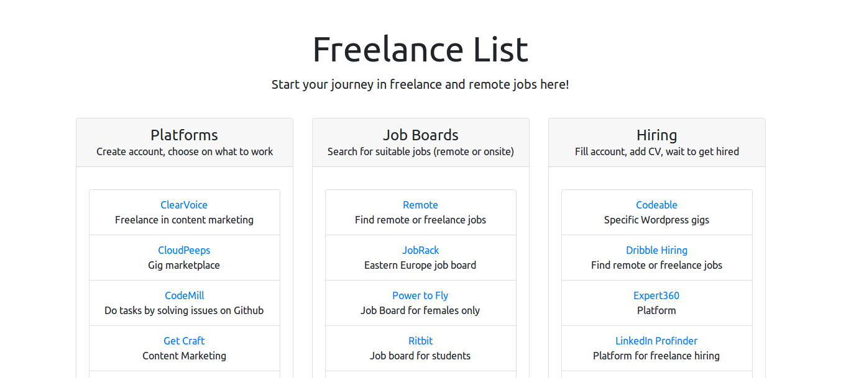Image resolution: width=841 pixels, height=378 pixels.
Task: Click the Freelance List page title
Action: [x=420, y=50]
